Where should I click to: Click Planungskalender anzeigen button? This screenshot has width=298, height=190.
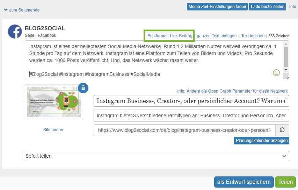tap(262, 141)
